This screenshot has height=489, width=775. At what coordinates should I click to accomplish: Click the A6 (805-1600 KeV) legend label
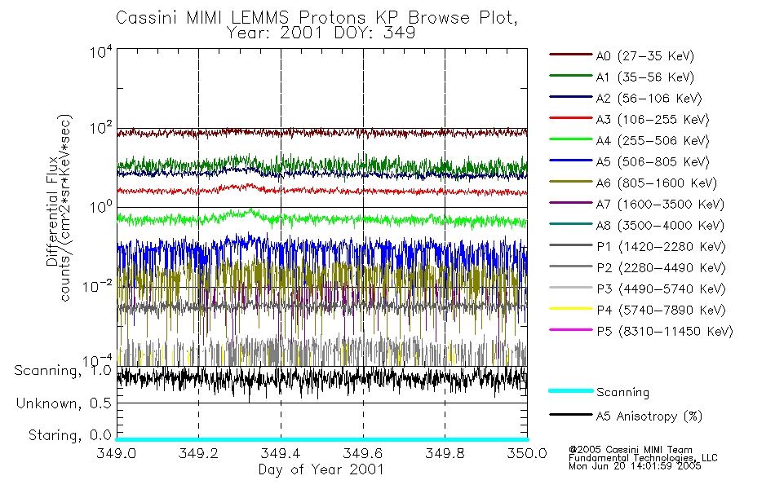pos(657,183)
